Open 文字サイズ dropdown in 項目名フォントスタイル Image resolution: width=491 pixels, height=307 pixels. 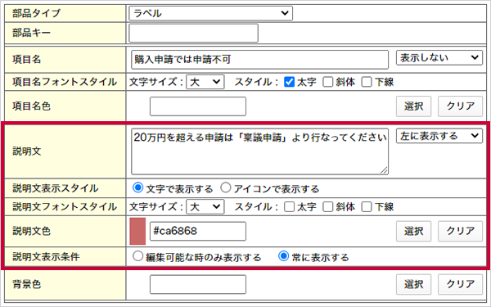click(x=205, y=82)
